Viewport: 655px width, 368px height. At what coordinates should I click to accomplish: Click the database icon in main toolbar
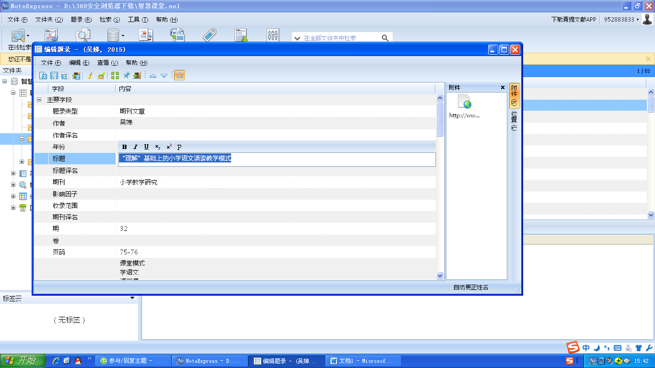coord(113,36)
